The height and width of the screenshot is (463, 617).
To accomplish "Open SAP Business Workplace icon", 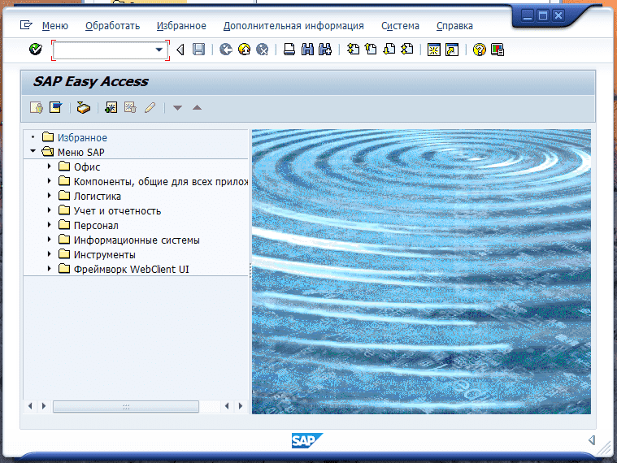I will [x=83, y=107].
